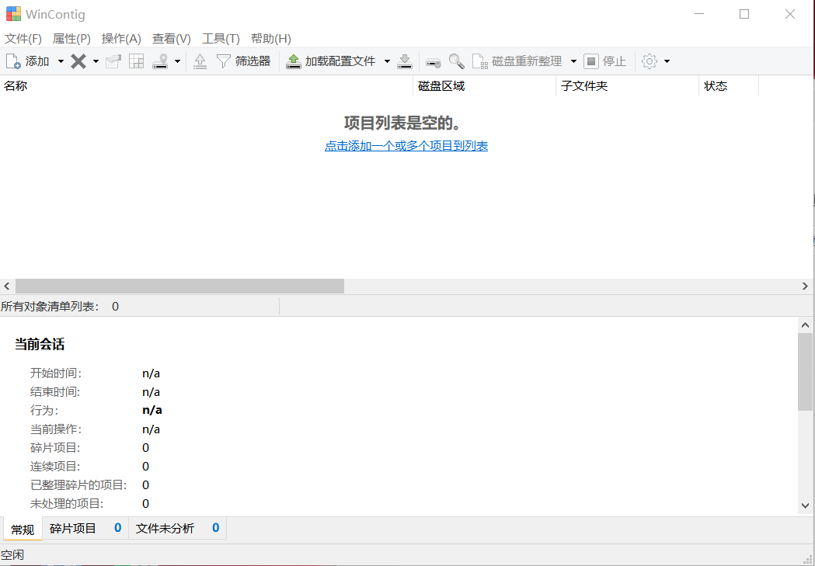This screenshot has height=566, width=815.
Task: Click the 子文件夹 column header
Action: click(x=627, y=85)
